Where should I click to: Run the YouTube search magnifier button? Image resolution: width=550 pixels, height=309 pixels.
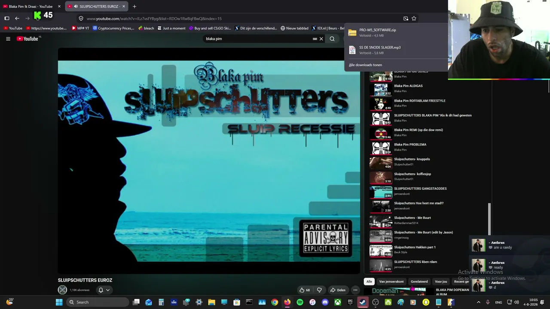(332, 39)
